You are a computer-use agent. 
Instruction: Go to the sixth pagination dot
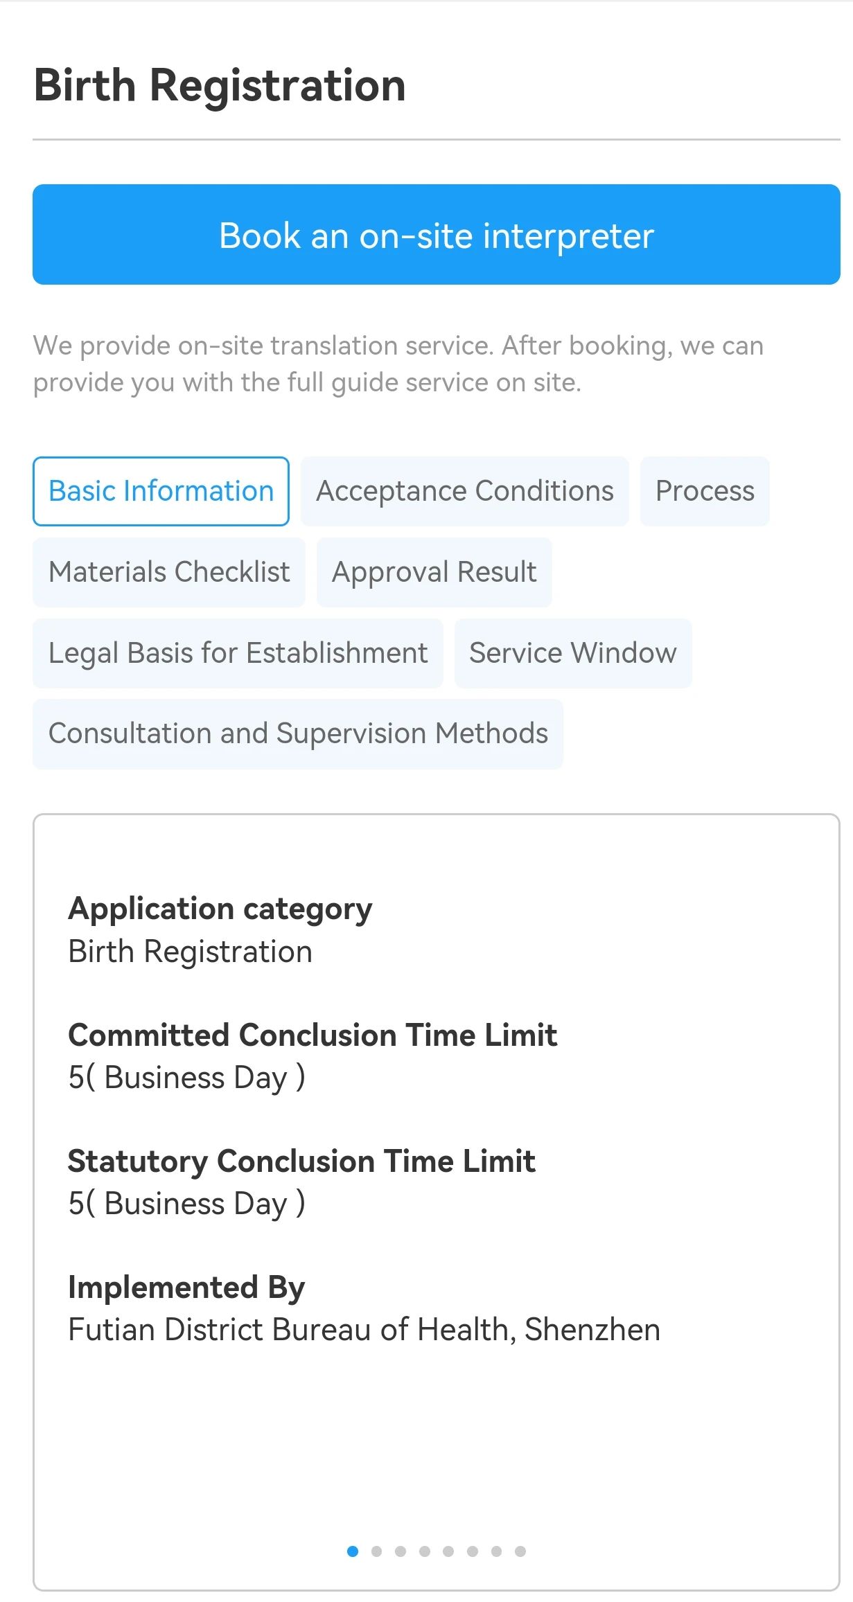473,1551
